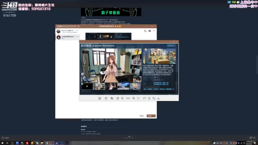Select the fourth screenshot thumbnail with sky

click(x=123, y=86)
